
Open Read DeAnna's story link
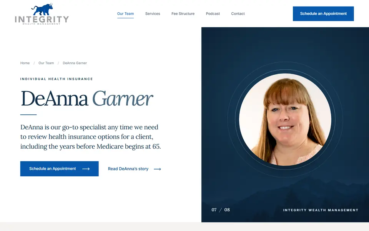135,169
